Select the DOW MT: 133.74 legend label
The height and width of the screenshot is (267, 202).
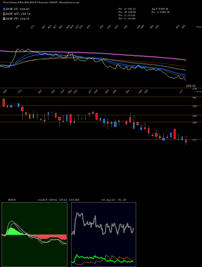click(x=18, y=14)
